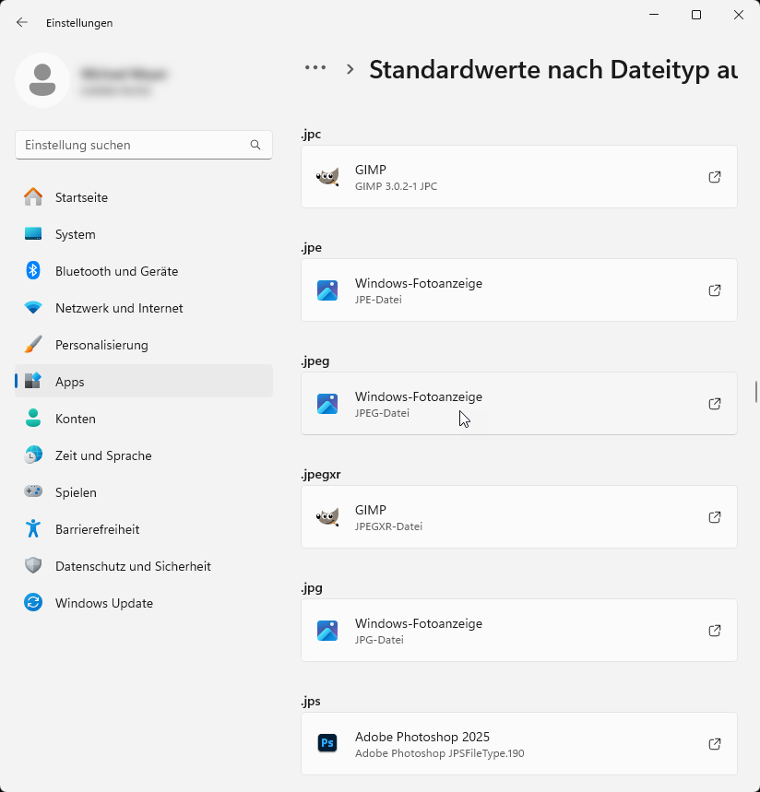760x792 pixels.
Task: Click the shield icon for Datenschutz und Sicherheit
Action: click(x=33, y=566)
